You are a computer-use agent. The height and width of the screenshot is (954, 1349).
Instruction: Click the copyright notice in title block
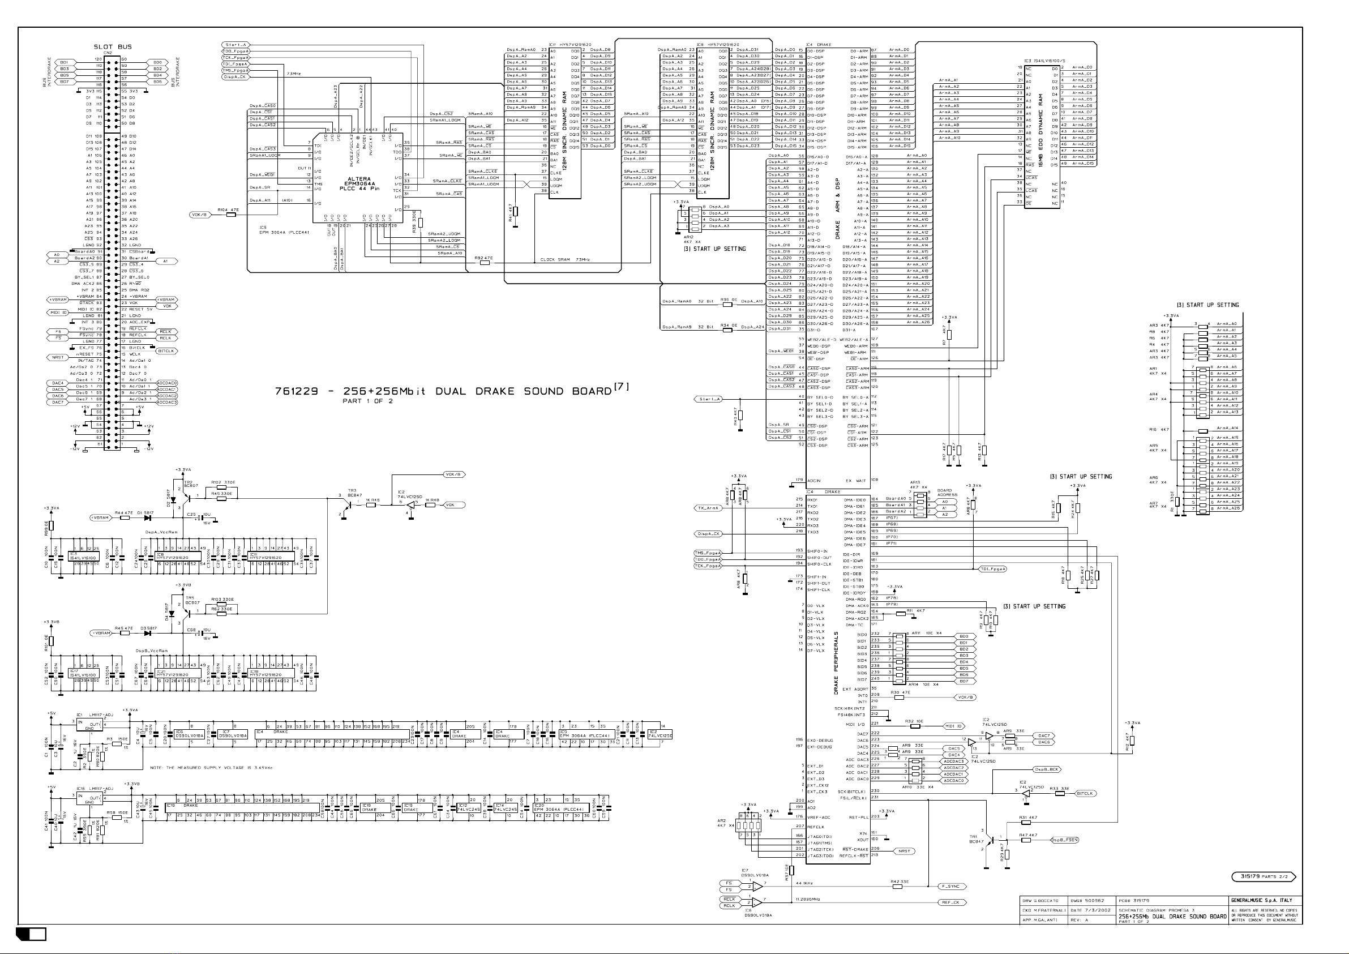[1265, 914]
